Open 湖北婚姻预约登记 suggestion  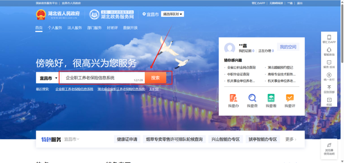click(280, 68)
